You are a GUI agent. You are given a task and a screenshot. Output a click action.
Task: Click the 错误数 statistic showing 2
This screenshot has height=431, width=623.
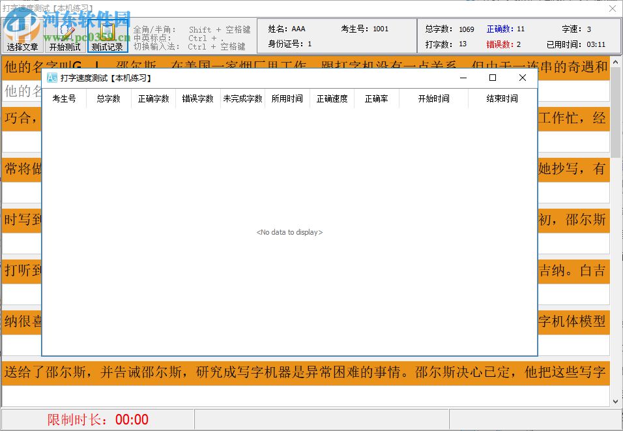[x=502, y=43]
